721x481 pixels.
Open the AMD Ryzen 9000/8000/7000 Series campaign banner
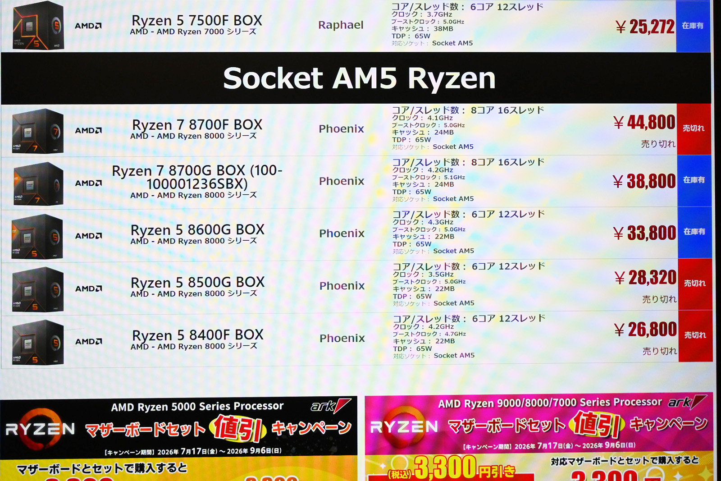[539, 436]
